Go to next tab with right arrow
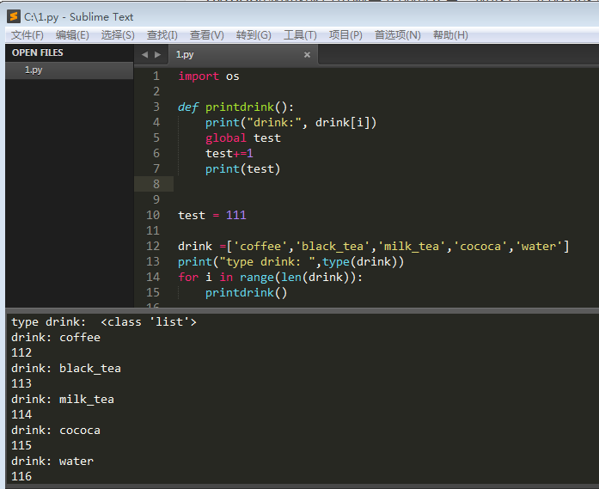 click(158, 55)
